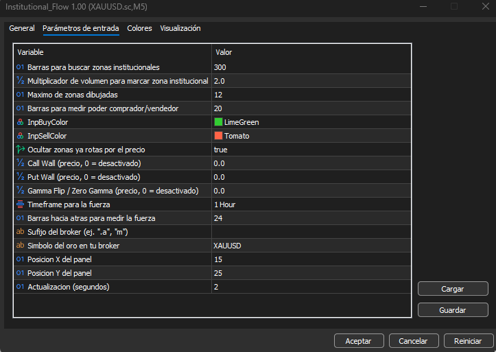Click the integer icon beside Barras para buscar zonas

point(21,67)
